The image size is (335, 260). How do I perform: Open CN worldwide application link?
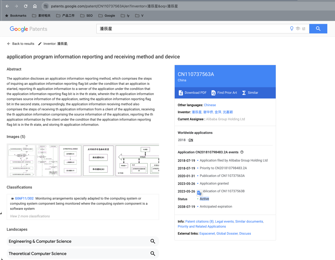191,140
